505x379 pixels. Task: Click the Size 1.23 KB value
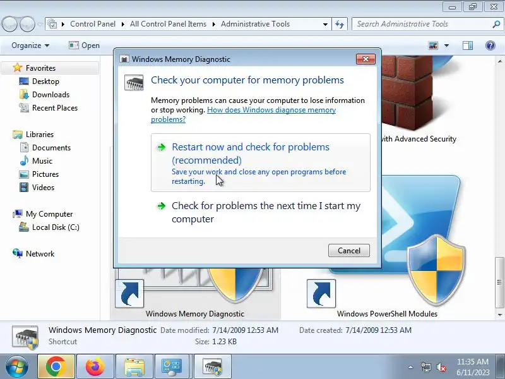click(x=224, y=342)
